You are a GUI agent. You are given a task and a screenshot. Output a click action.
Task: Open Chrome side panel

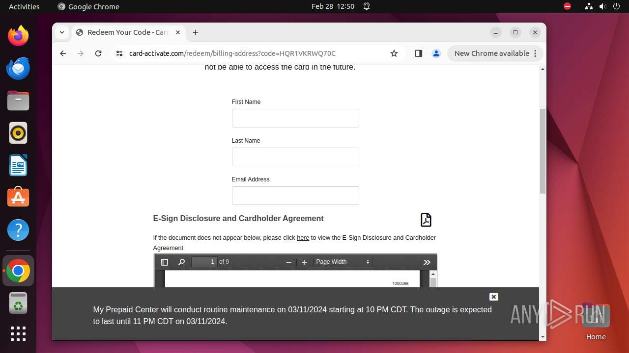(x=419, y=53)
